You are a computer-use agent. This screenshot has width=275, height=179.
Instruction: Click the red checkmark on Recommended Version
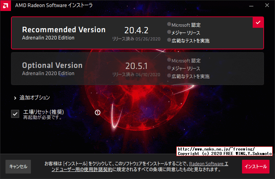click(258, 22)
